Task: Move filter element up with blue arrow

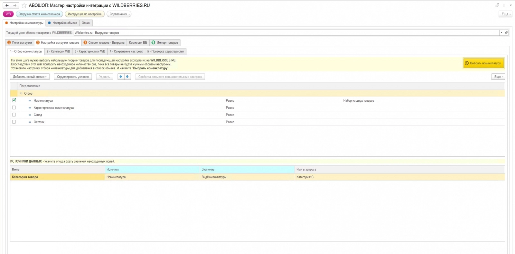Action: click(121, 77)
